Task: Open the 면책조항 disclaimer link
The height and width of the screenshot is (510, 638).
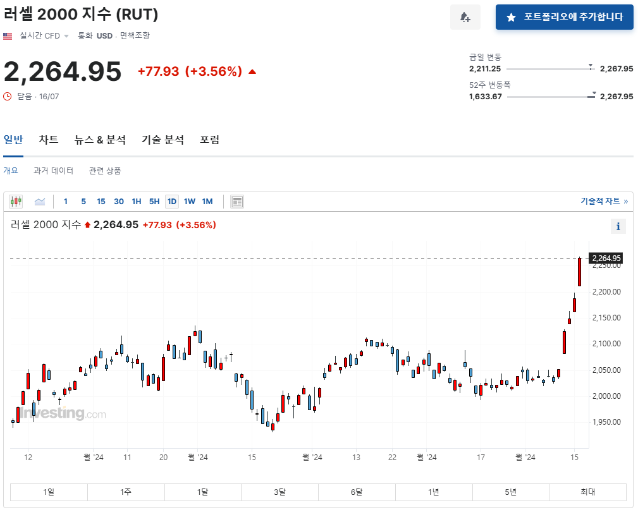Action: (x=135, y=36)
